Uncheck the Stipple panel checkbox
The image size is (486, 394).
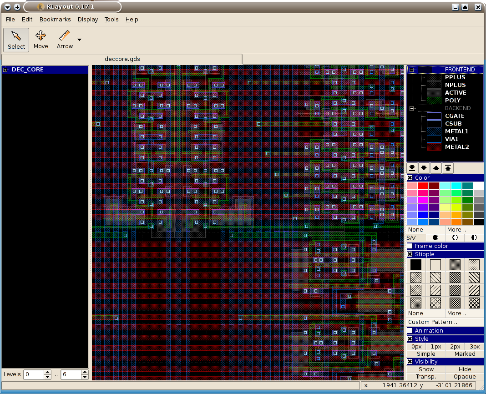click(x=410, y=254)
